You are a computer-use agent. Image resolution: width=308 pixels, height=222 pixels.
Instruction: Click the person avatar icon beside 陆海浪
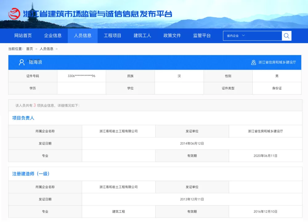click(22, 62)
